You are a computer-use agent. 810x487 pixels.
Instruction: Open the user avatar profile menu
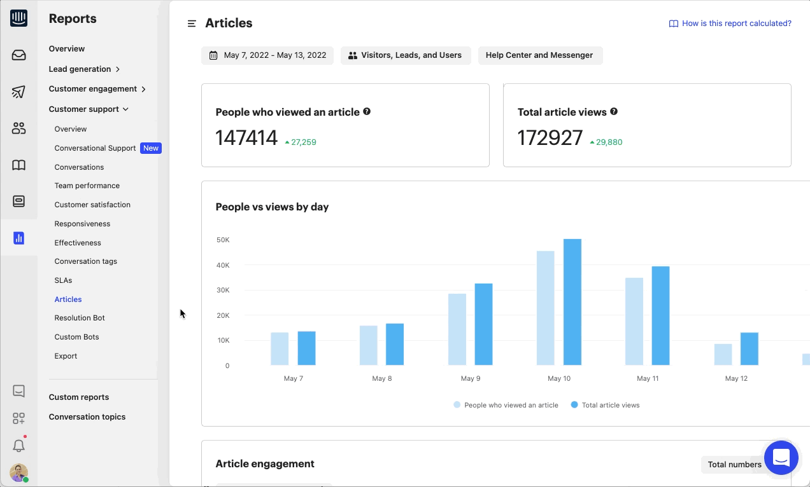click(18, 473)
